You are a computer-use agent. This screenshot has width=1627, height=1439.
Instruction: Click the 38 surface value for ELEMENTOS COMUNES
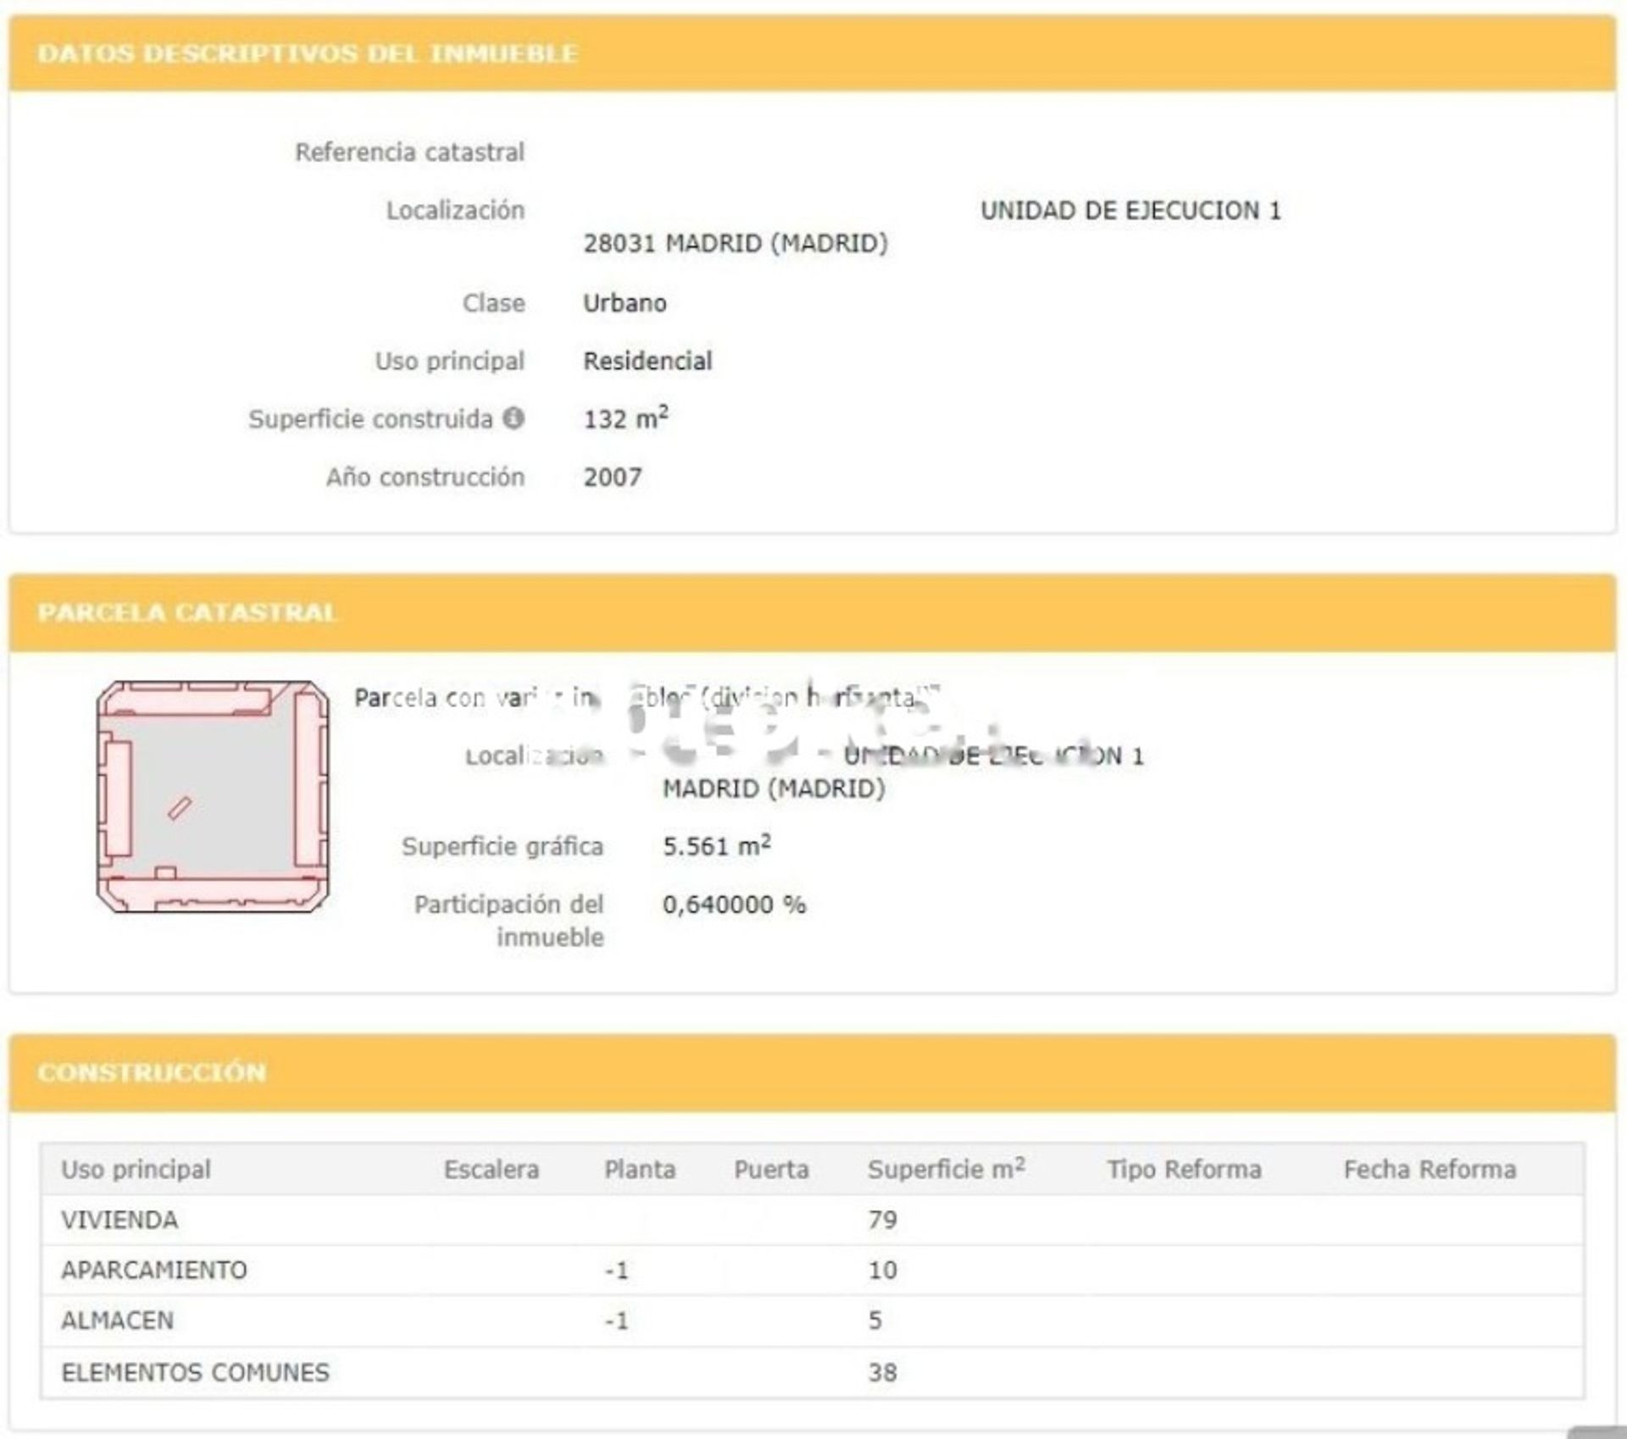pos(882,1372)
